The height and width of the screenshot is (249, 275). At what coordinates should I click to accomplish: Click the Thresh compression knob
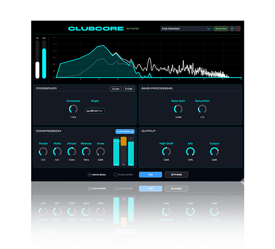(43, 152)
